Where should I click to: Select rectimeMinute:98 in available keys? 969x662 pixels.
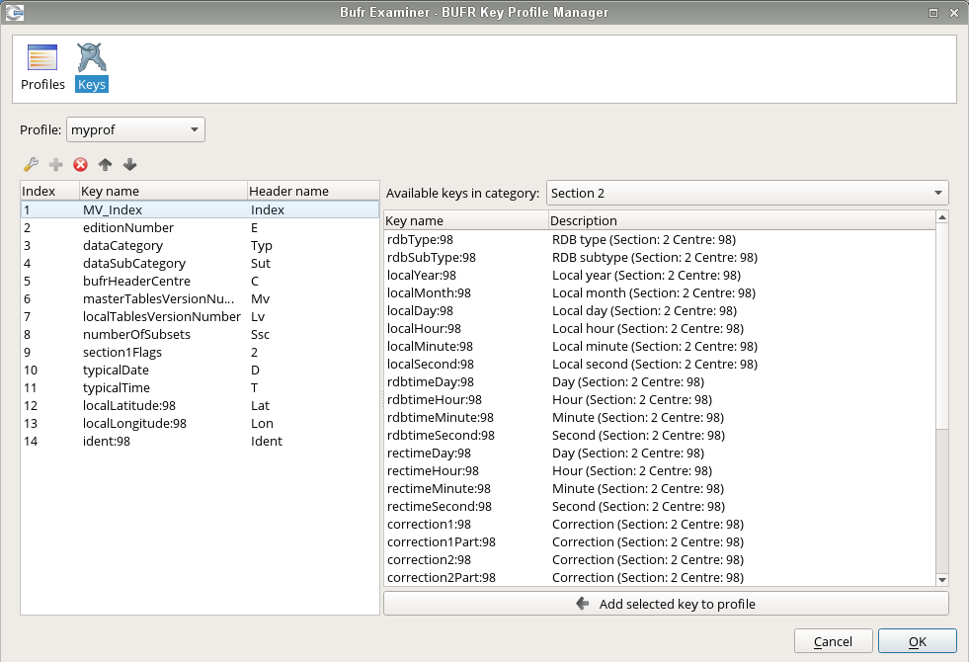[660, 488]
